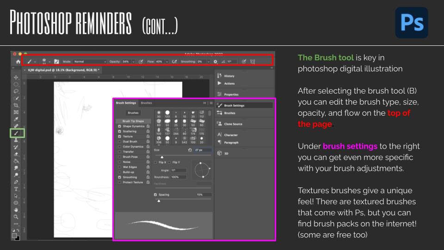Open the Character panel
Image resolution: width=444 pixels, height=250 pixels.
click(x=231, y=135)
